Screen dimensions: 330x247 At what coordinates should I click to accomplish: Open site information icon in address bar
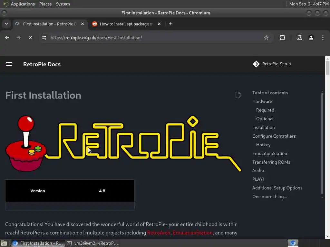[44, 38]
